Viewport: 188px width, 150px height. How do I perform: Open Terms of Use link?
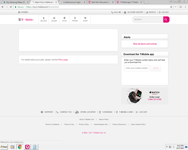pos(69,124)
